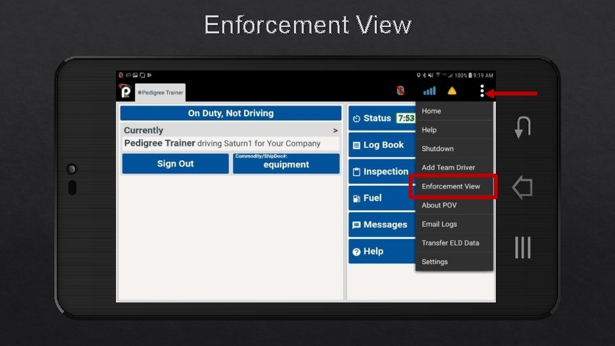Tap the device home pentagon button
The image size is (615, 346).
coord(523,187)
